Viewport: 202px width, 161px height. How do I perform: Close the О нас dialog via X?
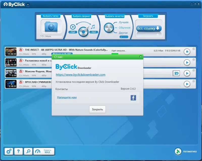click(141, 57)
